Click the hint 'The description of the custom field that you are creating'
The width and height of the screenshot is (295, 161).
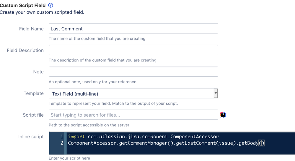(x=102, y=60)
